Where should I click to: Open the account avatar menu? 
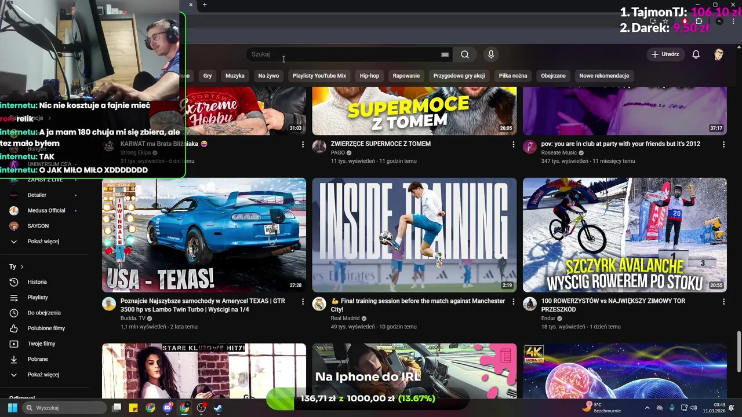click(x=719, y=54)
